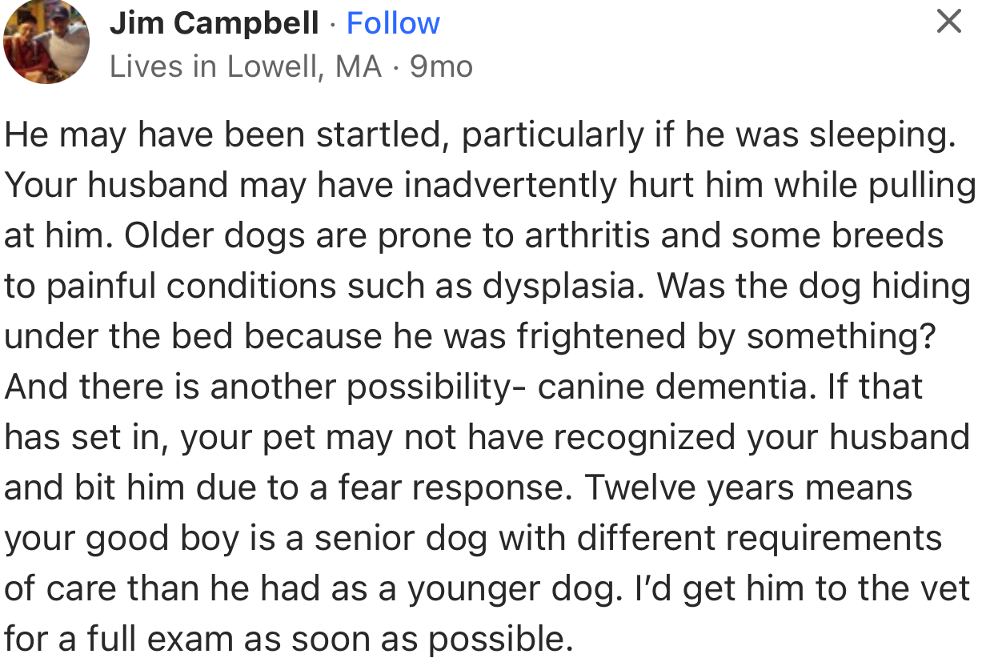Image resolution: width=982 pixels, height=662 pixels.
Task: Click the phrase "canine dementia"
Action: click(671, 387)
